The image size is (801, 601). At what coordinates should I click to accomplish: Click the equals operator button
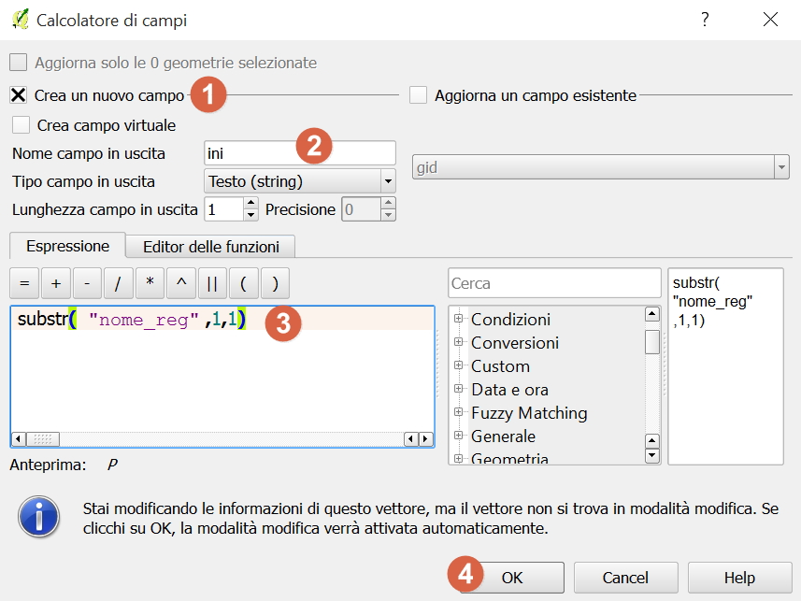24,283
